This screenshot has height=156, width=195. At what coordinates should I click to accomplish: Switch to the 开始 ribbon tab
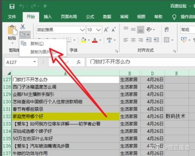31,17
